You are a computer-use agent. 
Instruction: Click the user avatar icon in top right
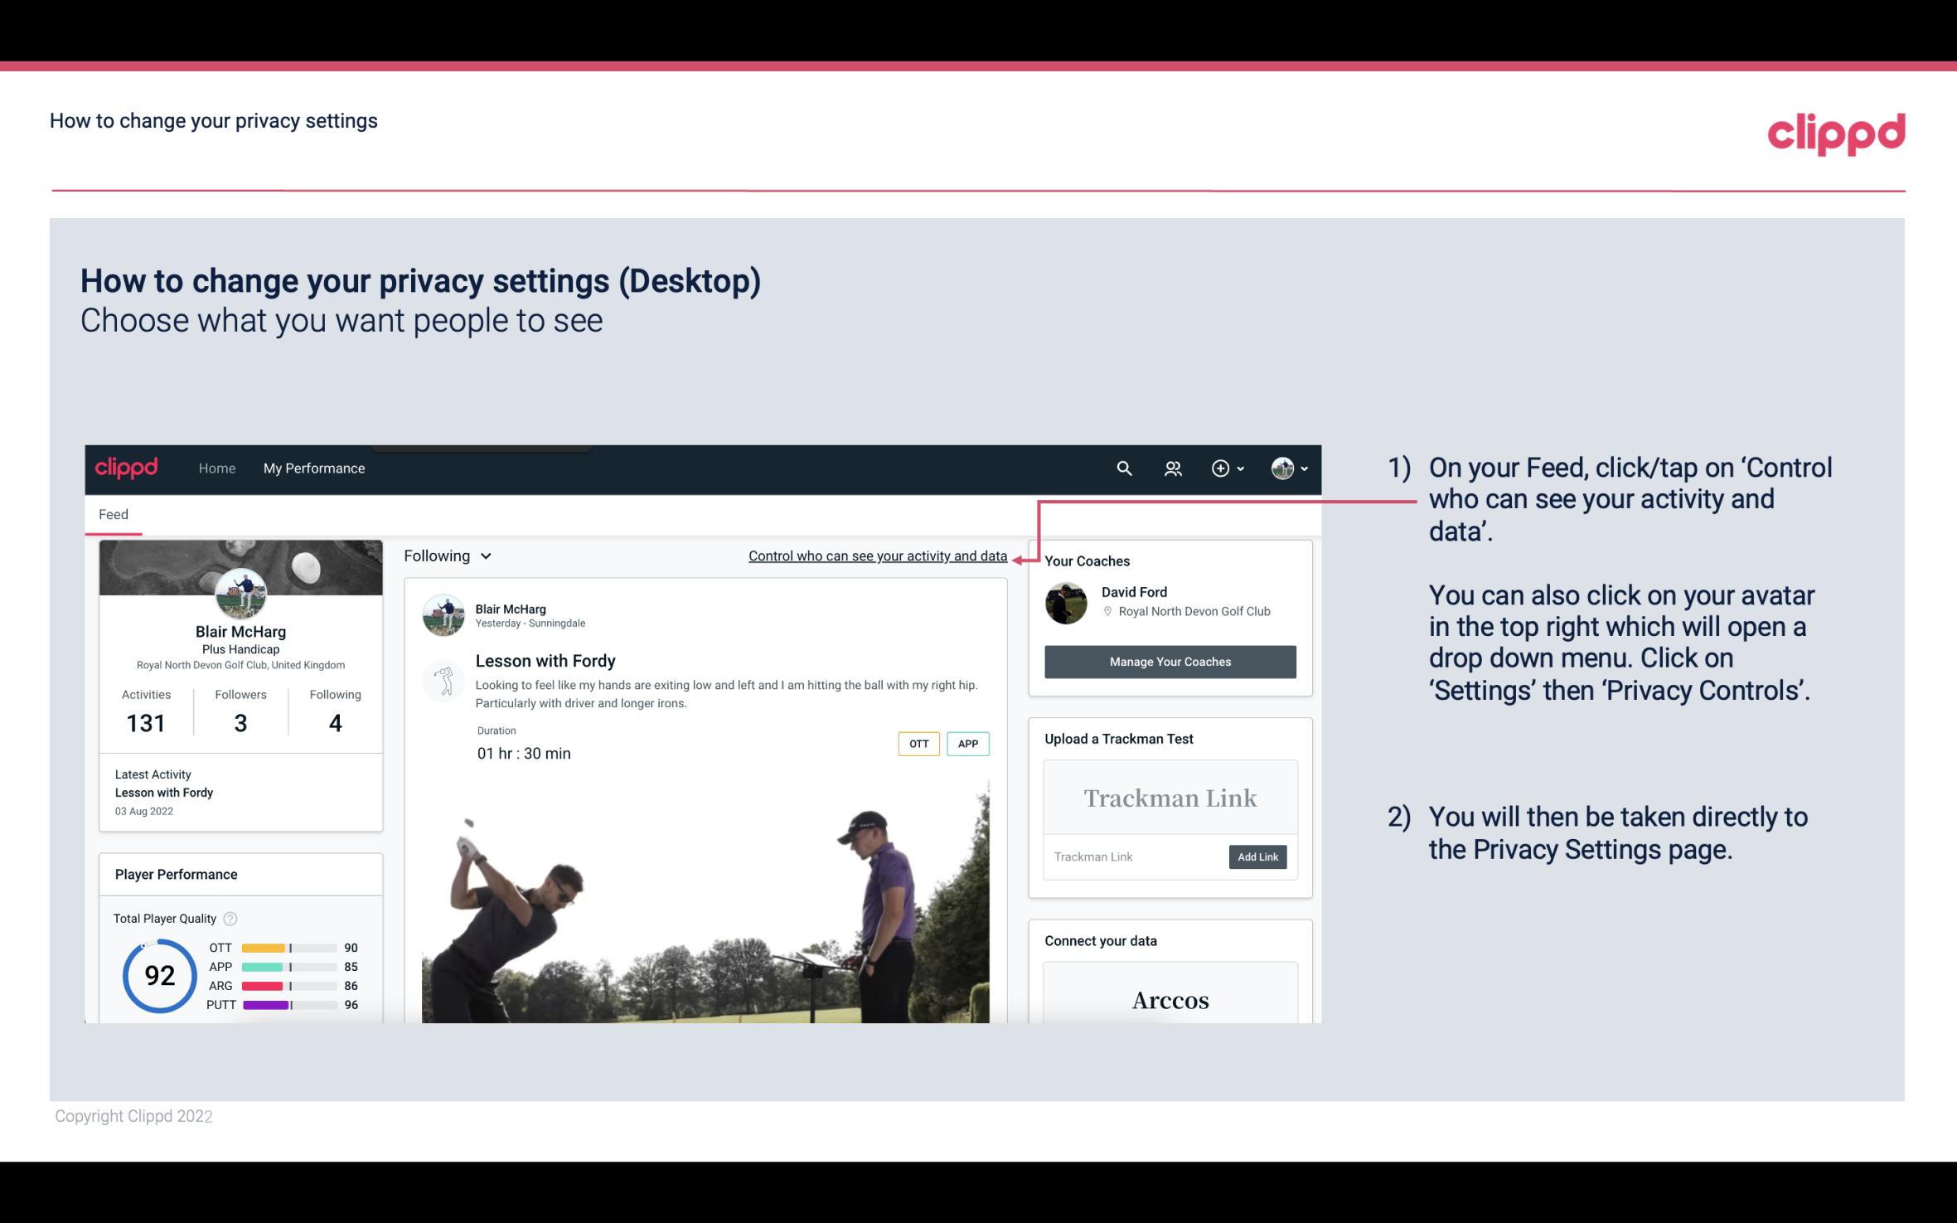(1280, 468)
